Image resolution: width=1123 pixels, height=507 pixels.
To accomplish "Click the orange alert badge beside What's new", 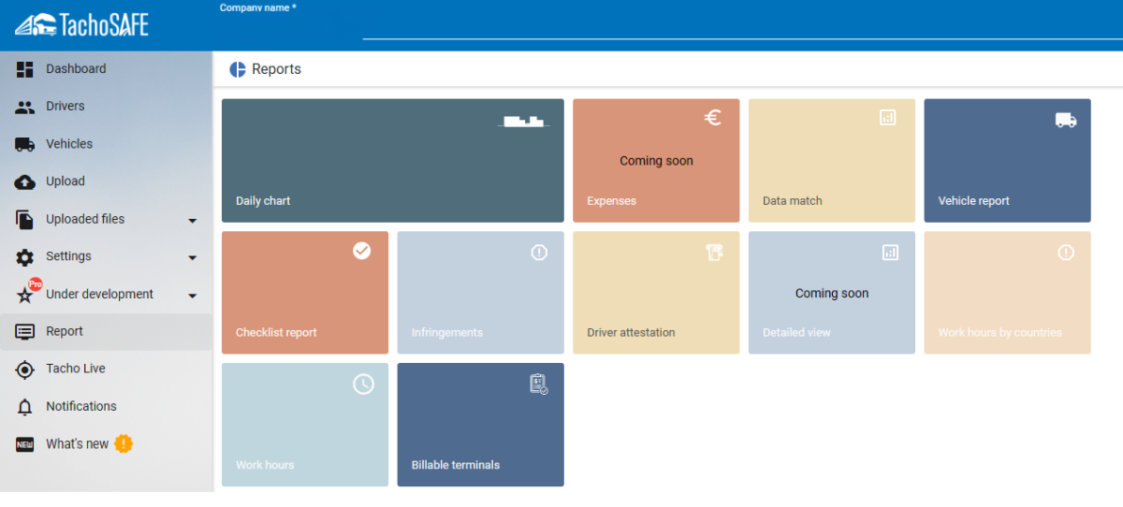I will point(124,444).
